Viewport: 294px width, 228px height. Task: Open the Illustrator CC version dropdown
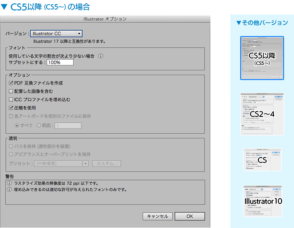56,34
